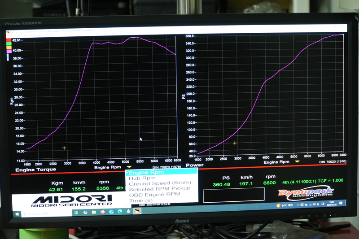359x239 pixels.
Task: Click the Power graph title
Action: (195, 165)
